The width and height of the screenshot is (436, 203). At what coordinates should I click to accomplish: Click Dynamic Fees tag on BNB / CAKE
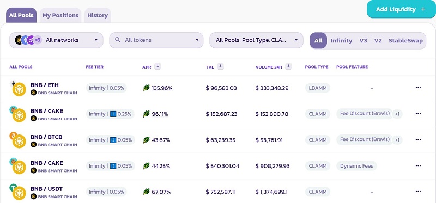coord(356,166)
